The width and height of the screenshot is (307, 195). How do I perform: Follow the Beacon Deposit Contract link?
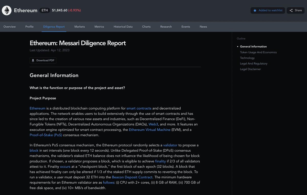132,177
